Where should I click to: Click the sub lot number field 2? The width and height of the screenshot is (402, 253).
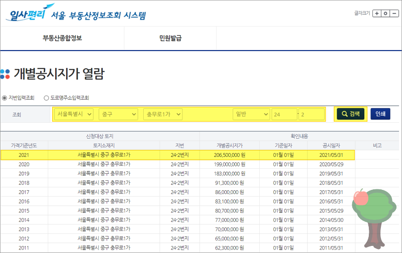[312, 114]
